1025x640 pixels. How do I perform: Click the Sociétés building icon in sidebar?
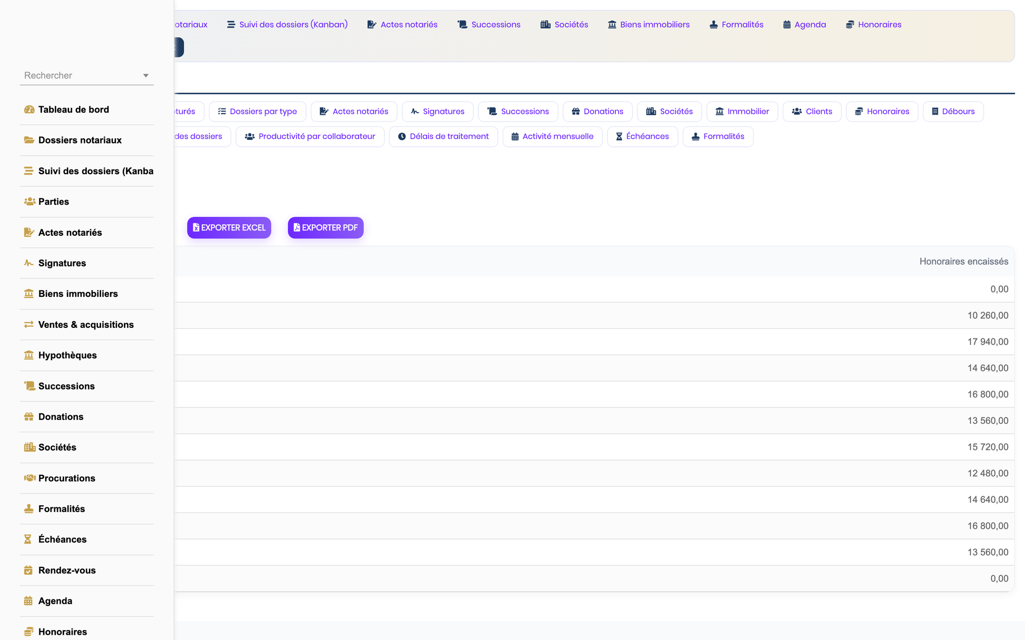click(29, 447)
